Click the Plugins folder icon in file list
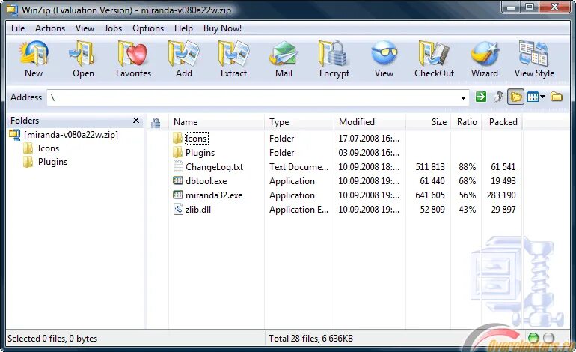This screenshot has width=576, height=352. (x=177, y=152)
